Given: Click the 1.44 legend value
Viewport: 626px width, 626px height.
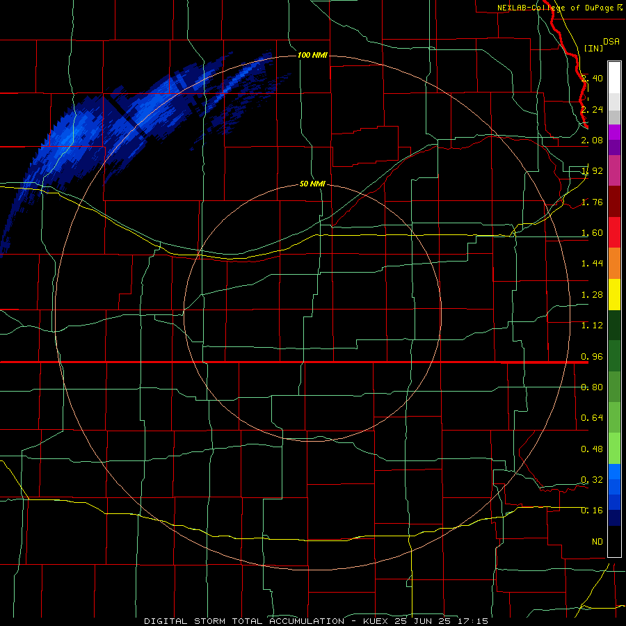Looking at the screenshot, I should pos(592,263).
